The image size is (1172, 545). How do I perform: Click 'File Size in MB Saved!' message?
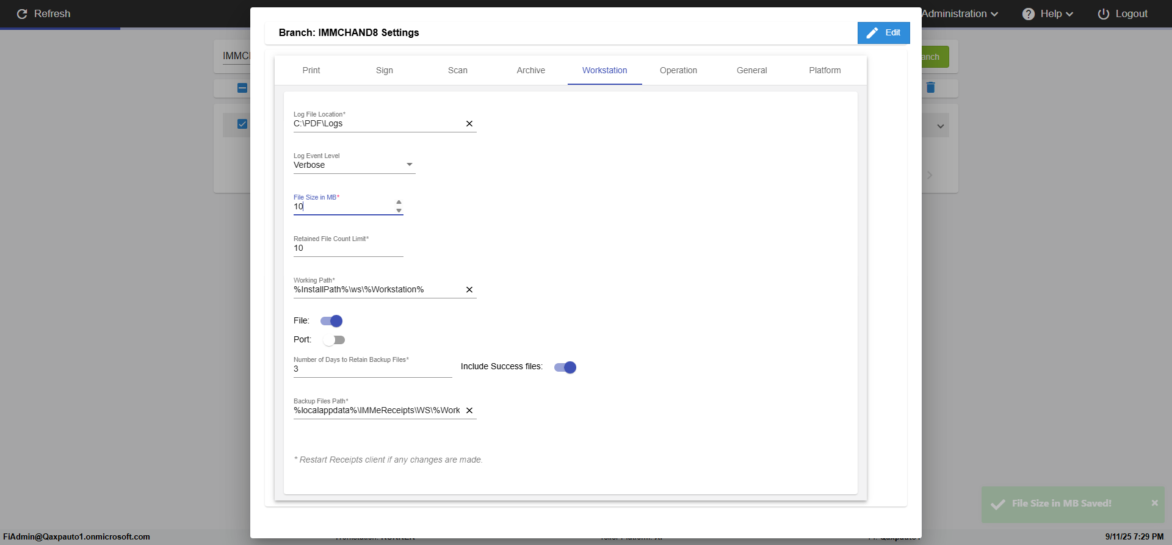pos(1062,503)
